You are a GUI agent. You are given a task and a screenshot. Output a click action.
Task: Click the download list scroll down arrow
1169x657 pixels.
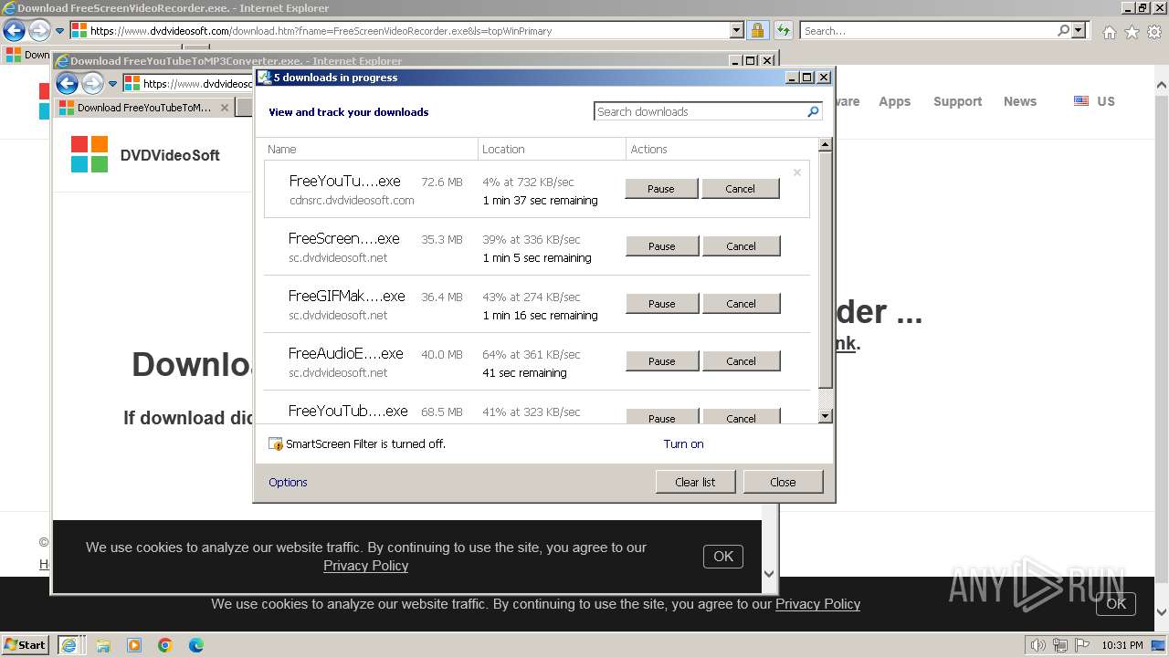pos(826,416)
